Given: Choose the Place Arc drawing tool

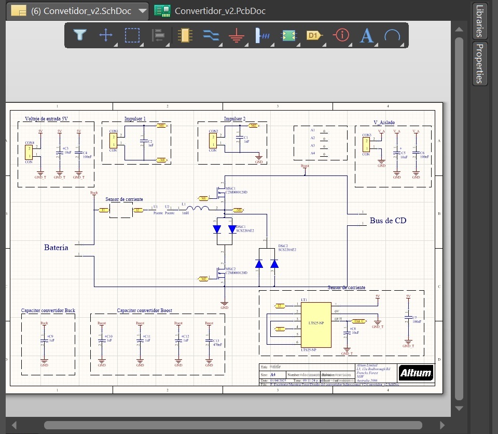Looking at the screenshot, I should coord(392,35).
